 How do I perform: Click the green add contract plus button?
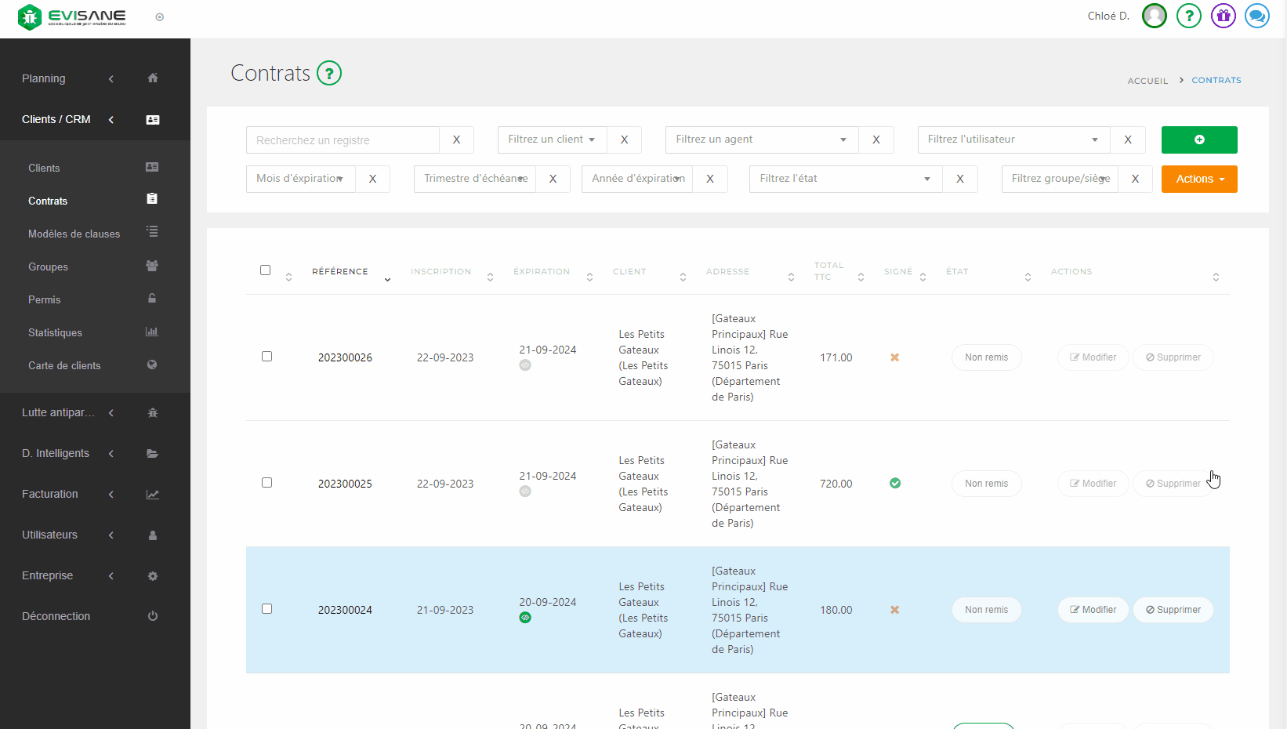click(1198, 140)
